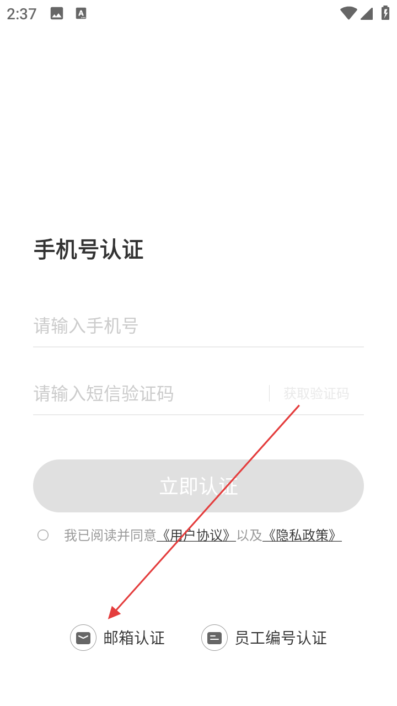Tap 获取验证码 to request a code
Screen dimensions: 397x706
click(316, 393)
